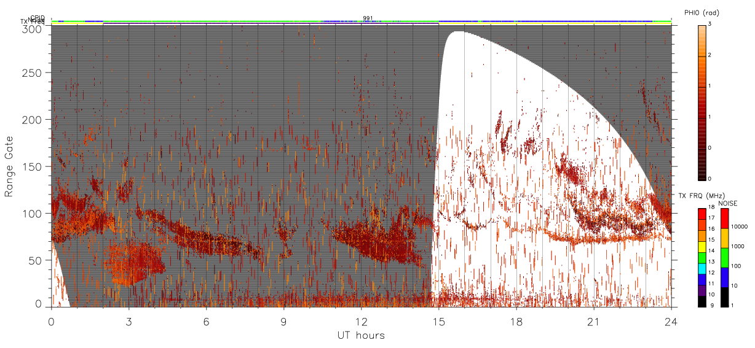Click the PHI0 orange gradient colorbar
Image resolution: width=755 pixels, height=348 pixels.
coord(702,102)
